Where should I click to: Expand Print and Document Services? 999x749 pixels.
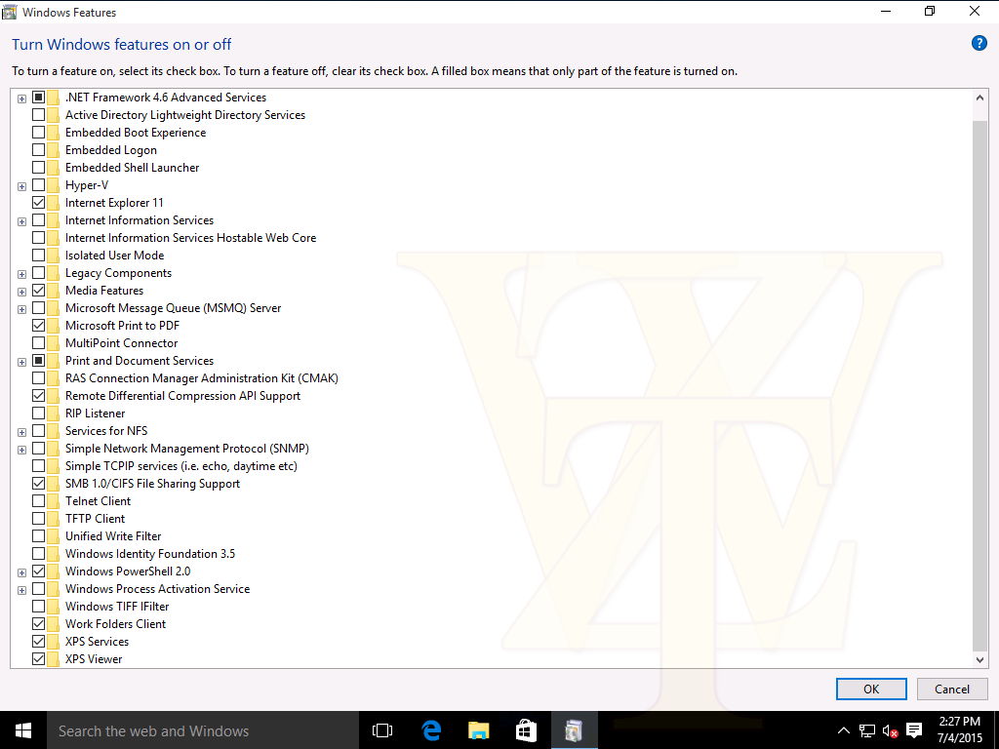[x=21, y=362]
